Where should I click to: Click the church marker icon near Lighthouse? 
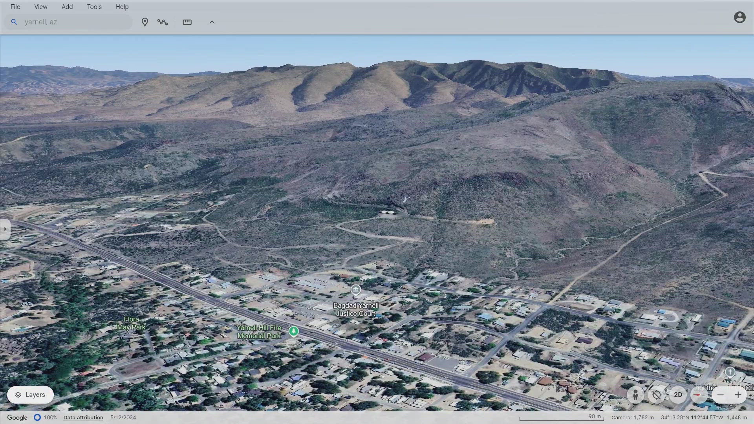pyautogui.click(x=730, y=372)
